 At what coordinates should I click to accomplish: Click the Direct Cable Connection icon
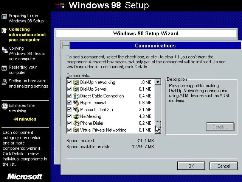[x=76, y=96]
